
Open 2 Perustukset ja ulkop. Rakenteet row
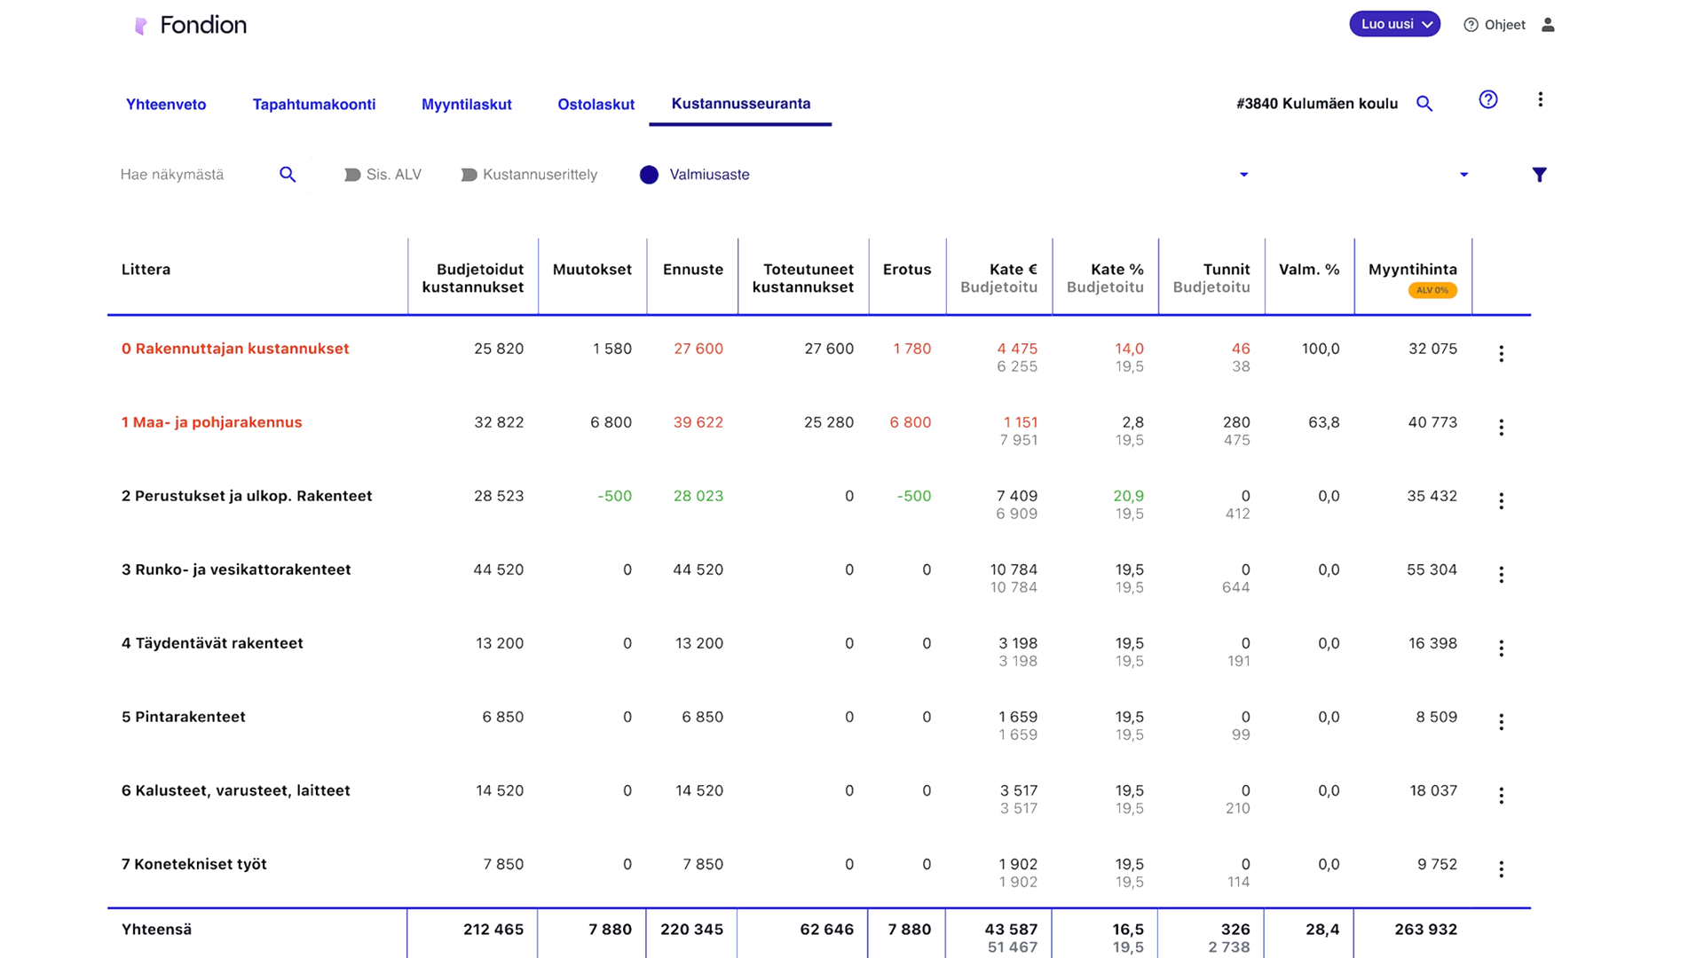click(x=247, y=496)
